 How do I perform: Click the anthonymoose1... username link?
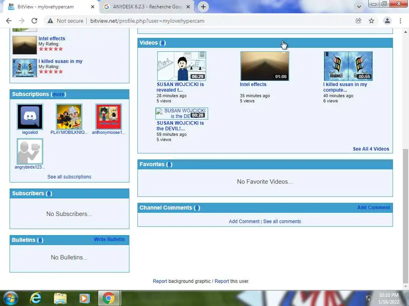[109, 132]
